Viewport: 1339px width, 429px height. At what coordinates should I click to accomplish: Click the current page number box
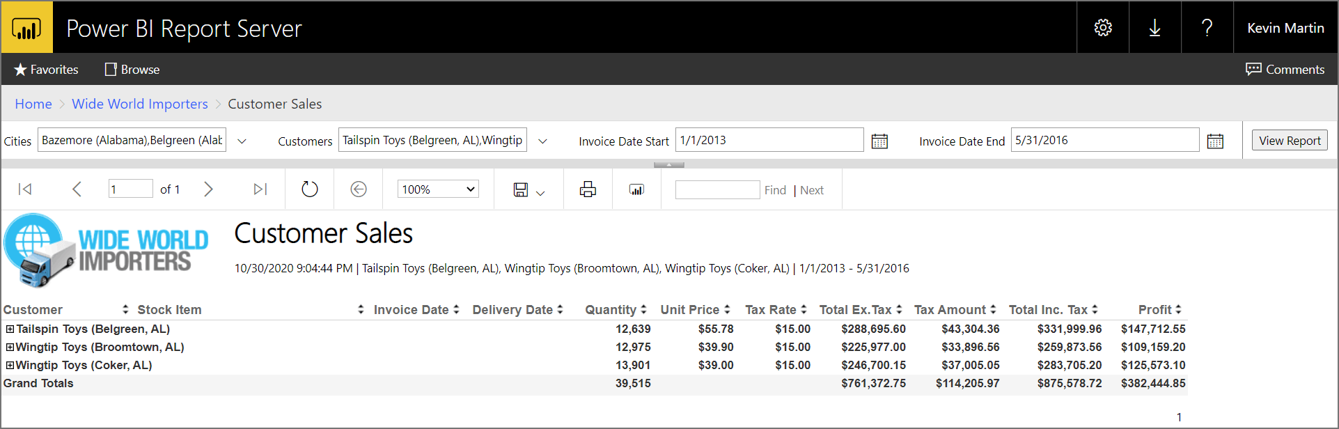(x=130, y=189)
